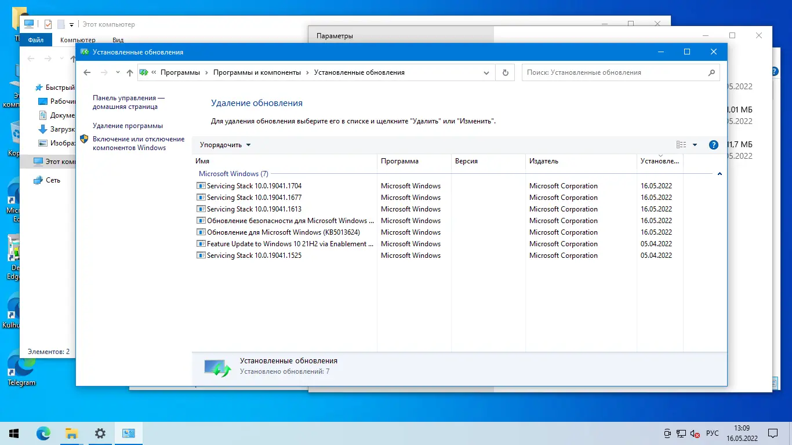792x445 pixels.
Task: Expand hidden breadcrumb levels chevron in address bar
Action: click(154, 72)
